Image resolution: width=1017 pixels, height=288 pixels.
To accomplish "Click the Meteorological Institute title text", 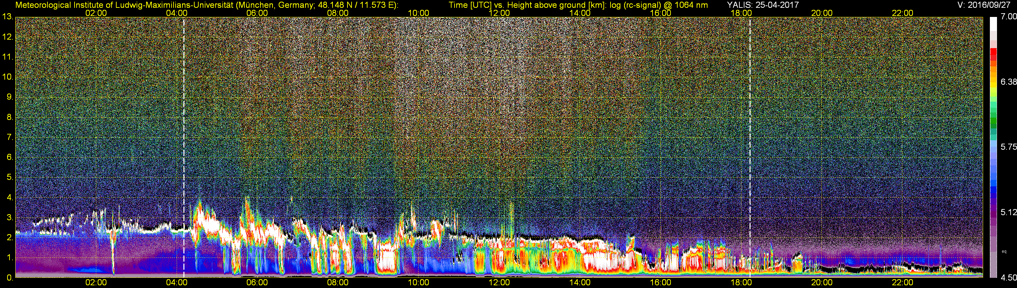I will [x=206, y=5].
